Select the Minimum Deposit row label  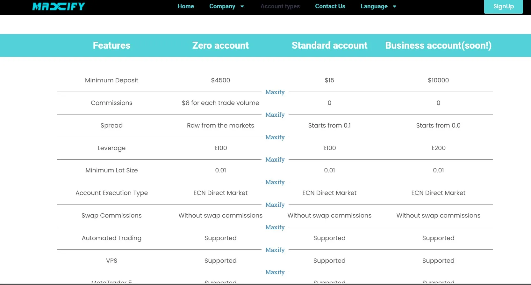pyautogui.click(x=111, y=80)
